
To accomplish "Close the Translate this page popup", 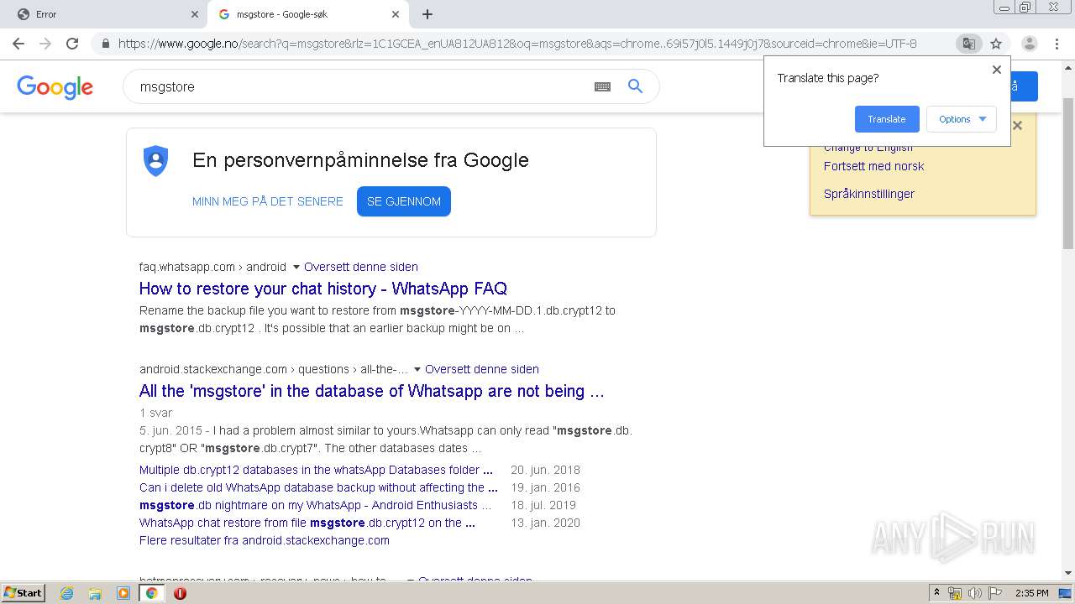I will pos(997,70).
